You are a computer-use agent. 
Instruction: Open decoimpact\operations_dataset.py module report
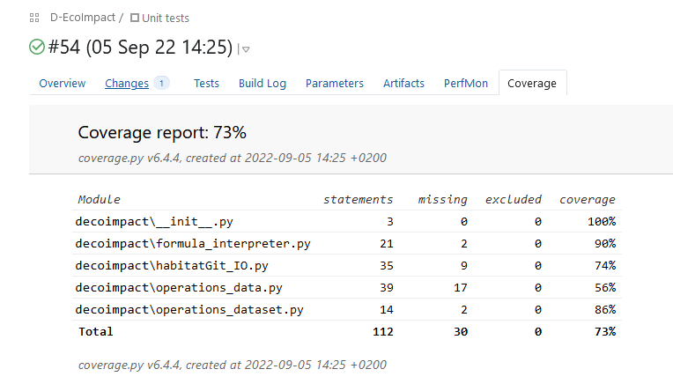tap(189, 309)
